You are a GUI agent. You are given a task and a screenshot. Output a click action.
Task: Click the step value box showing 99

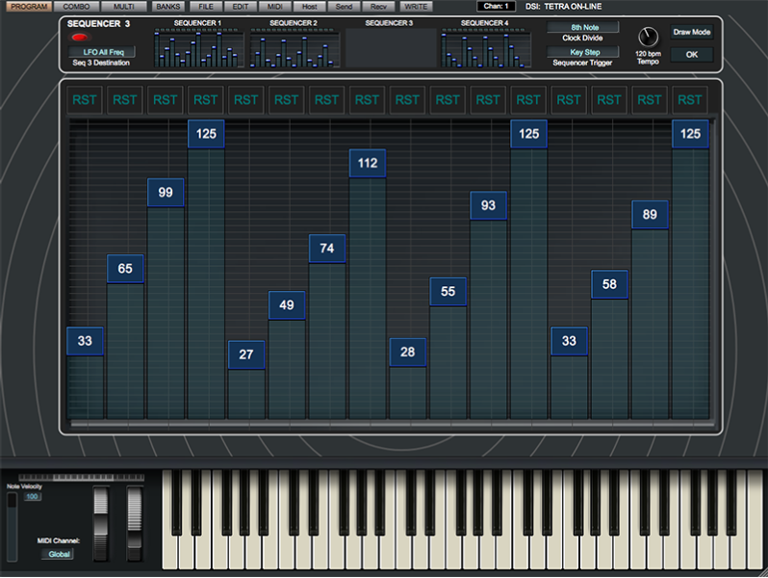coord(166,193)
